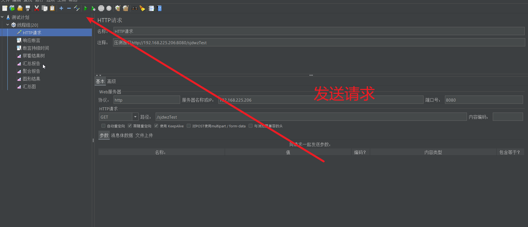The width and height of the screenshot is (528, 227).
Task: Click the vertical splitter handle dots
Action: pyautogui.click(x=93, y=141)
